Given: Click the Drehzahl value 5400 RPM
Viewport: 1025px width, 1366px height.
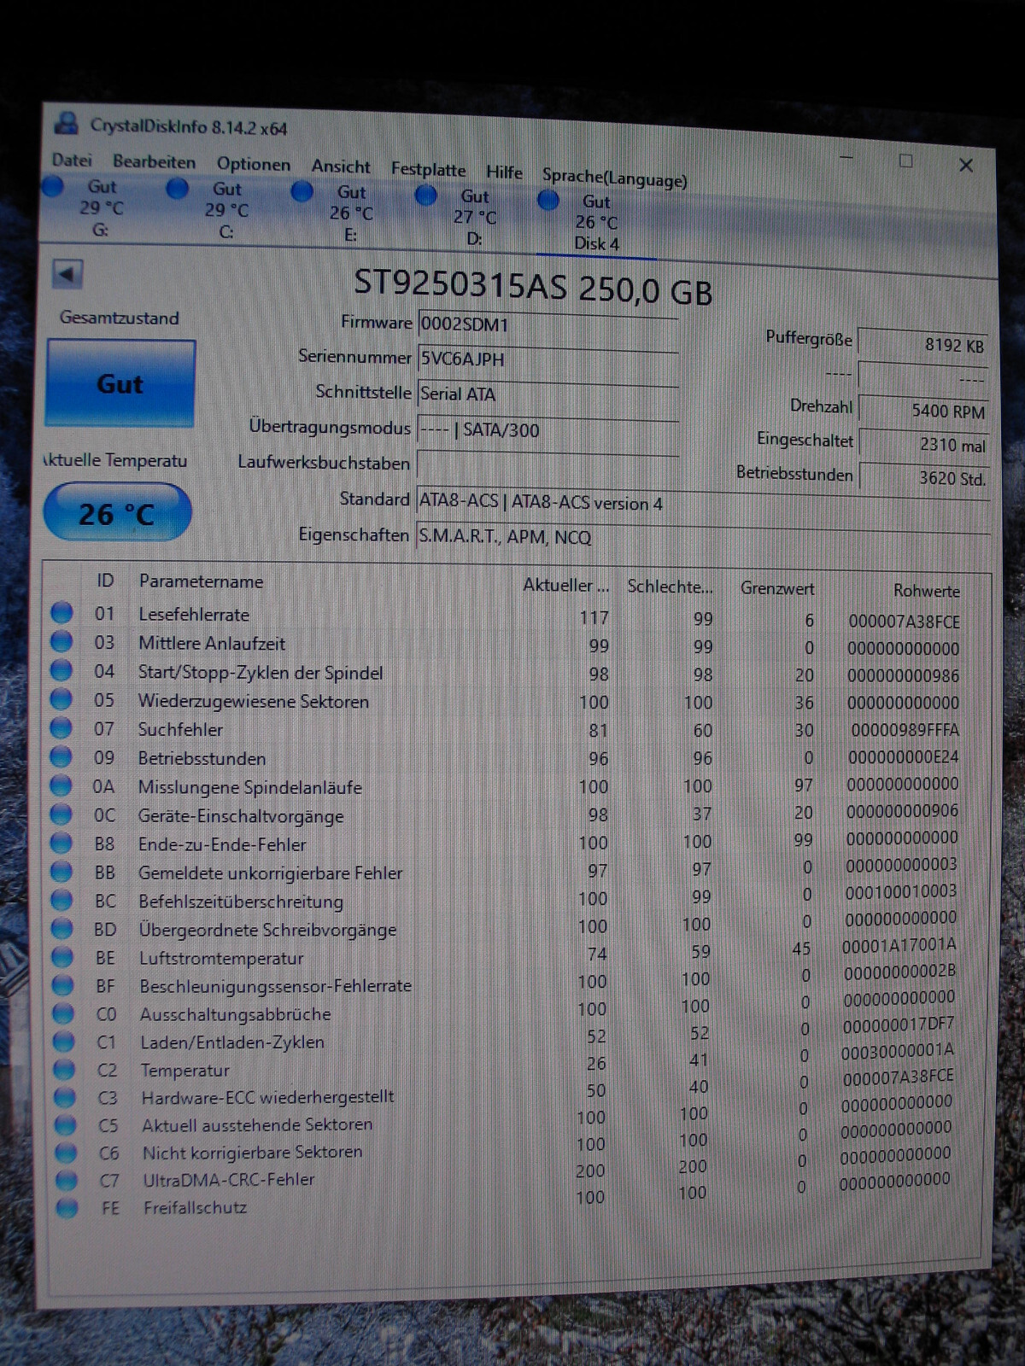Looking at the screenshot, I should tap(923, 410).
